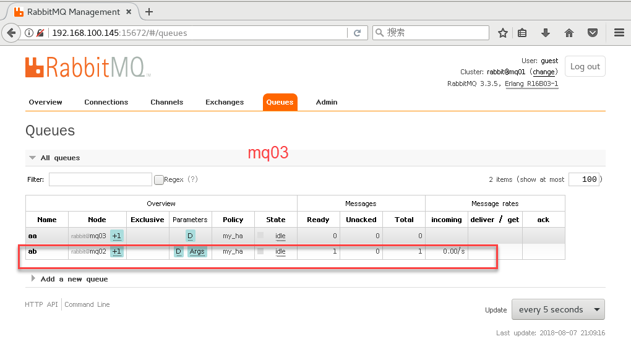Open a new browser tab with plus icon
Screen dimensions: 631x352
click(149, 12)
